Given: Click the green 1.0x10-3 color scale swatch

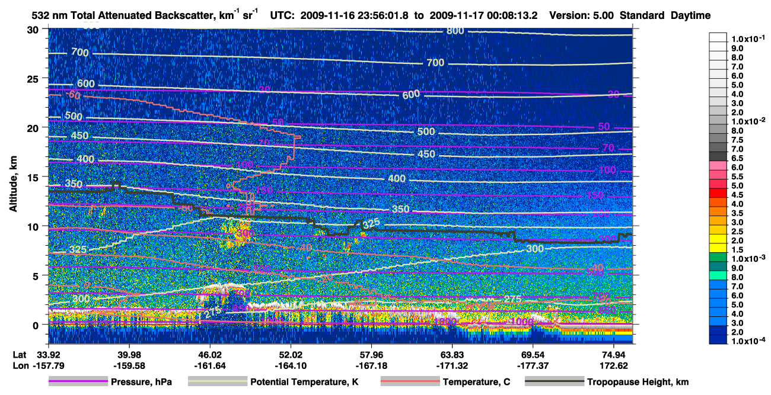Looking at the screenshot, I should click(718, 256).
